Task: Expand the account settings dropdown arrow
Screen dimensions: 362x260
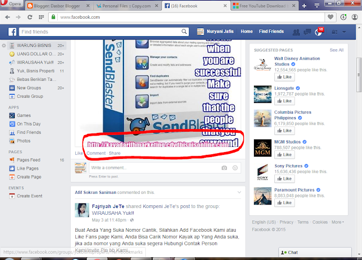Action: [344, 32]
